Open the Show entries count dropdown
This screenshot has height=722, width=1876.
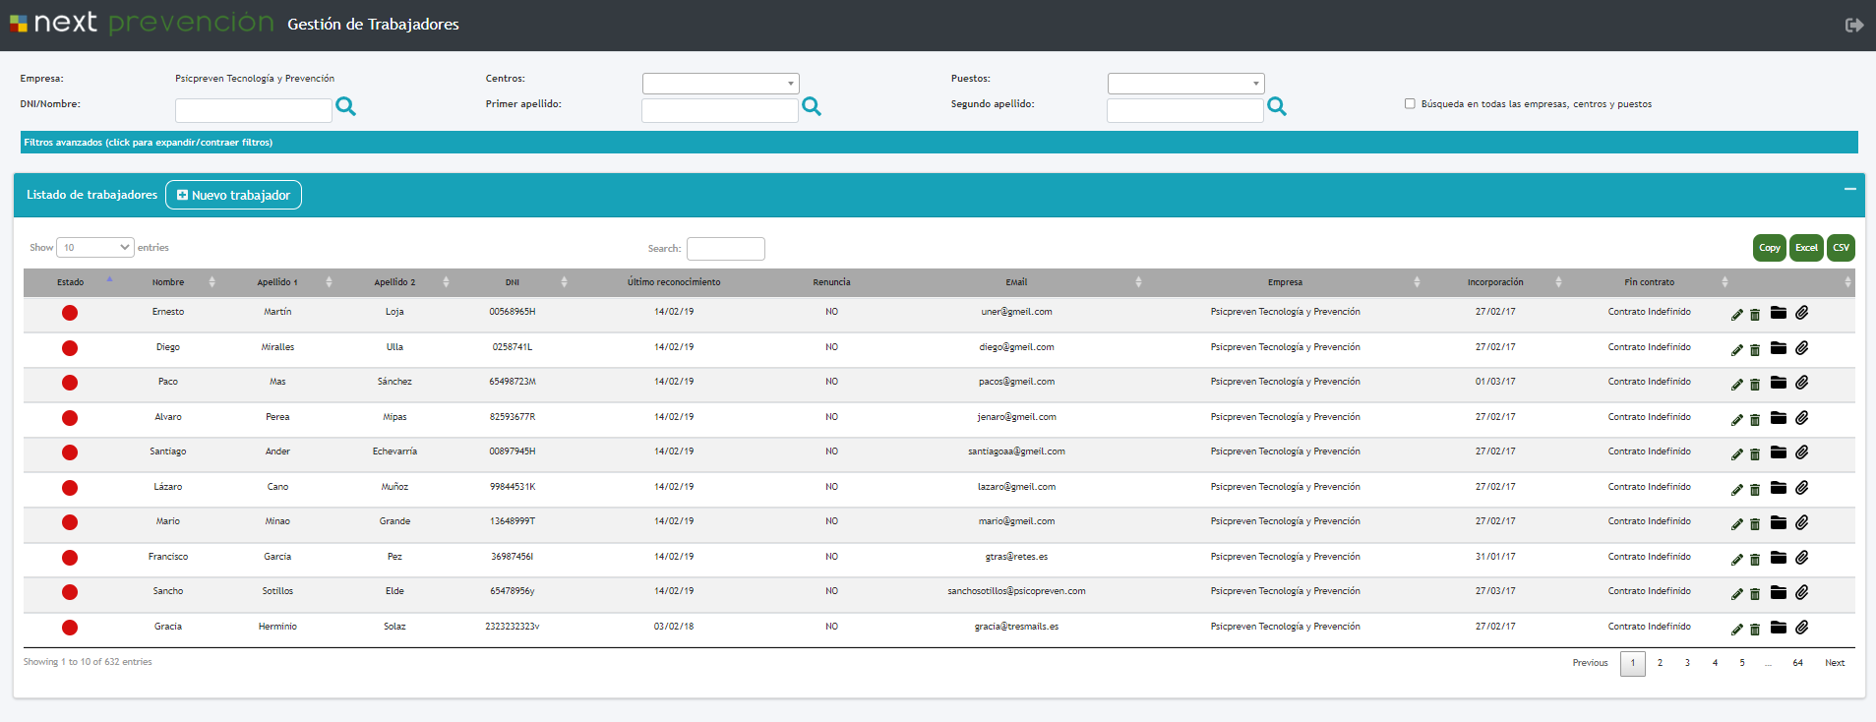click(95, 247)
